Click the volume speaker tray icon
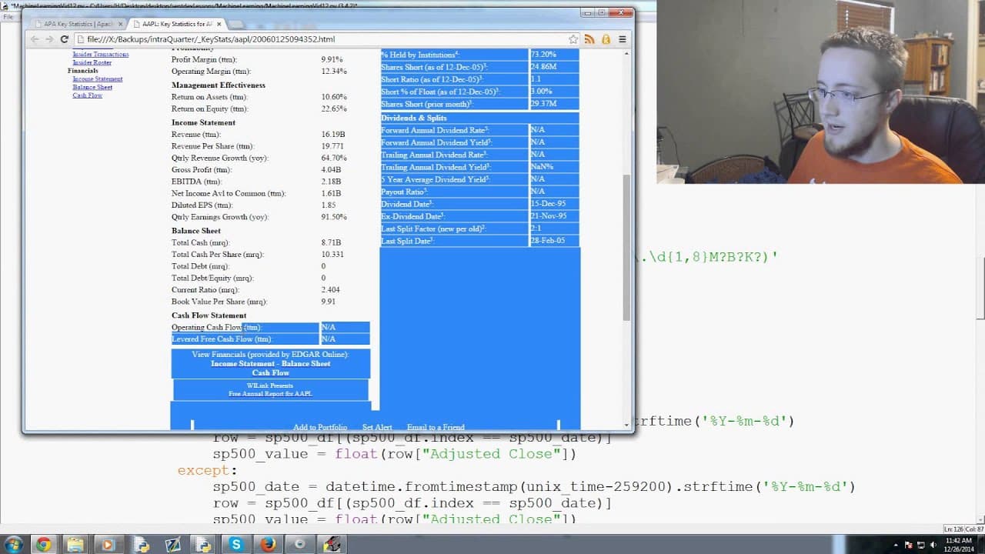Image resolution: width=985 pixels, height=554 pixels. tap(935, 545)
